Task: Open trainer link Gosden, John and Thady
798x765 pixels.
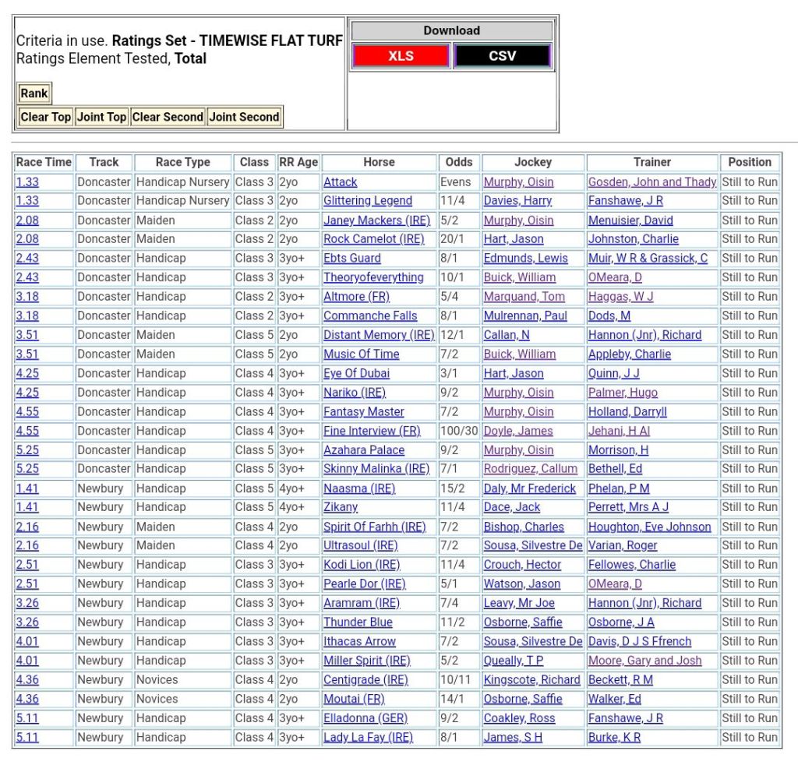Action: 652,182
